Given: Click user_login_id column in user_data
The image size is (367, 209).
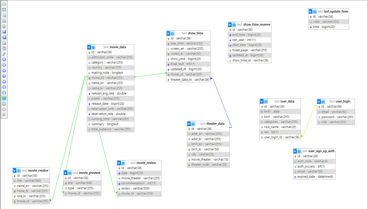Looking at the screenshot, I should click(280, 137).
